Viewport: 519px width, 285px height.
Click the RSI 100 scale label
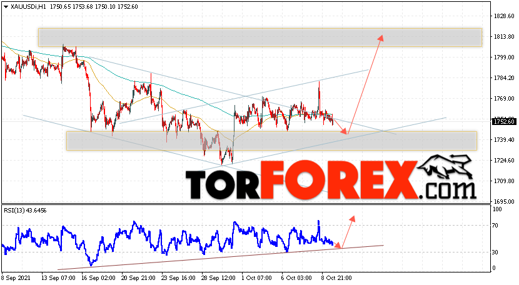pos(497,209)
